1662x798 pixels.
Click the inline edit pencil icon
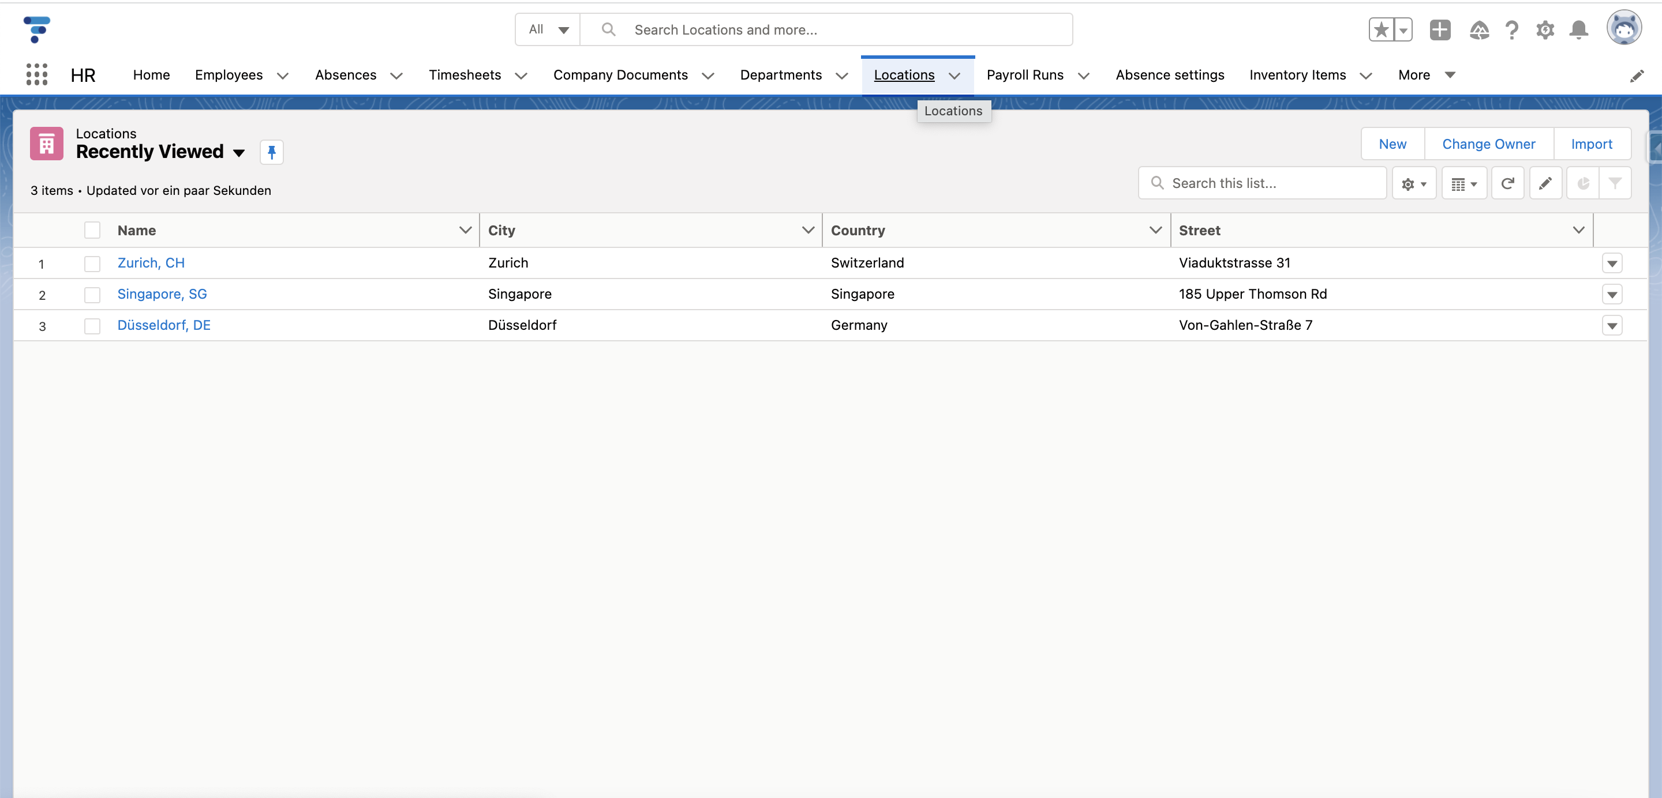1545,184
